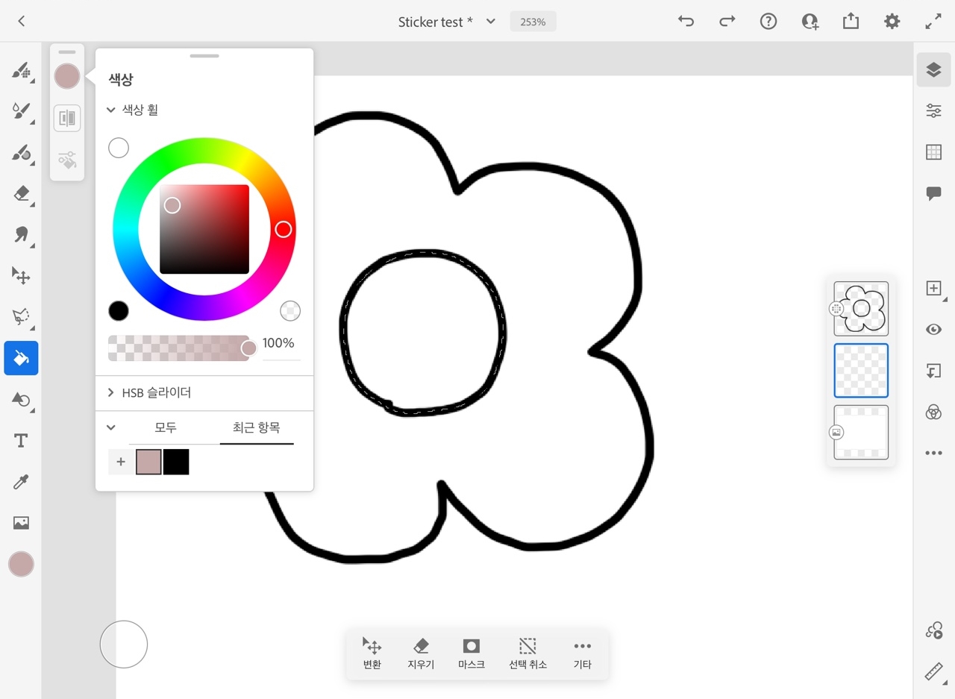Toggle the detailed layer grid view icon

tap(933, 152)
